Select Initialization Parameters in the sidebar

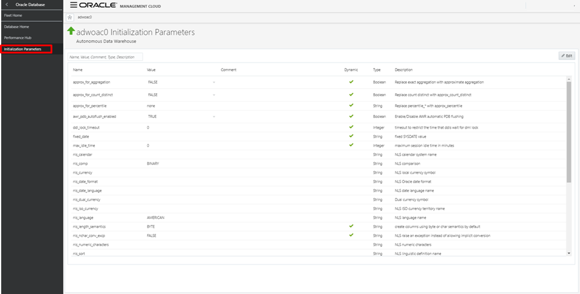[x=23, y=49]
